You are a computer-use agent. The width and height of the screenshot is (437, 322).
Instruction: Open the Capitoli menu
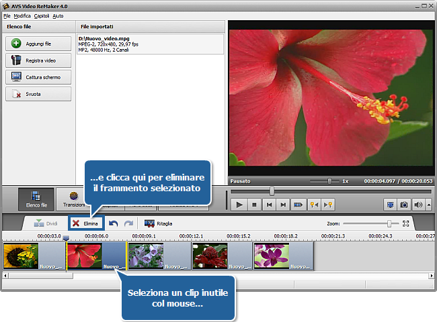tap(42, 15)
